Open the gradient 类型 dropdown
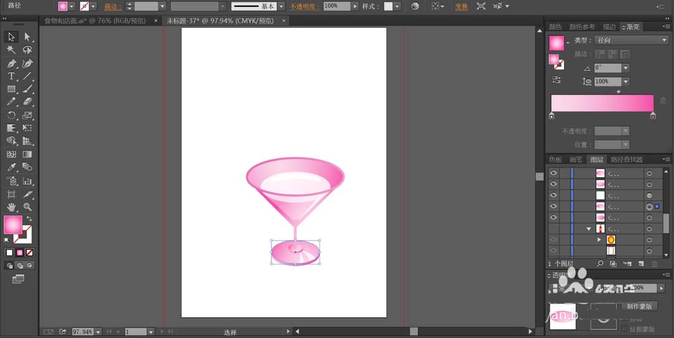This screenshot has width=674, height=338. 631,40
